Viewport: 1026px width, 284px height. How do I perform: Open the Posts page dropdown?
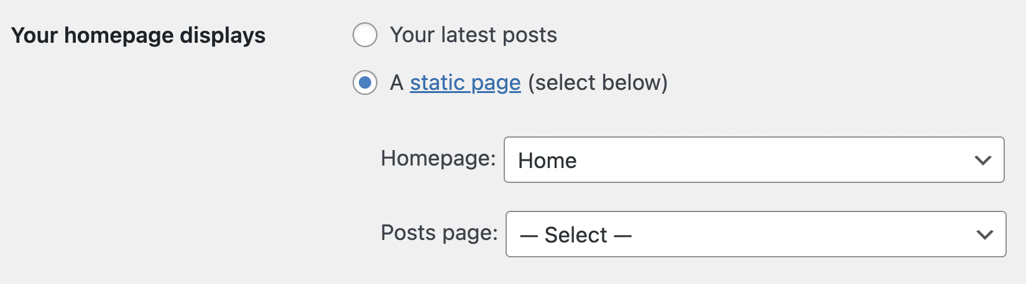pyautogui.click(x=756, y=234)
